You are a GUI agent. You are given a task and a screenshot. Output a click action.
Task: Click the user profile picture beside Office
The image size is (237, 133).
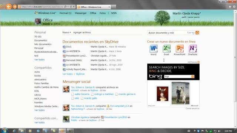pyautogui.click(x=38, y=21)
